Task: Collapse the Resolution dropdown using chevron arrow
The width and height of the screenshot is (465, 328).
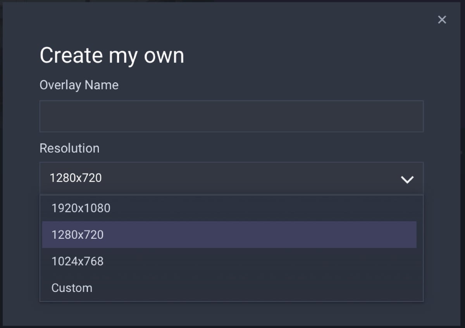Action: [x=407, y=179]
